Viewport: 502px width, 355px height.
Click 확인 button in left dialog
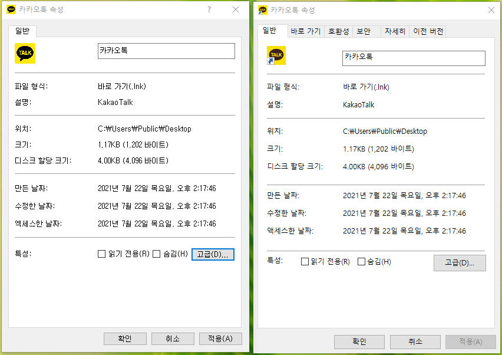(125, 338)
